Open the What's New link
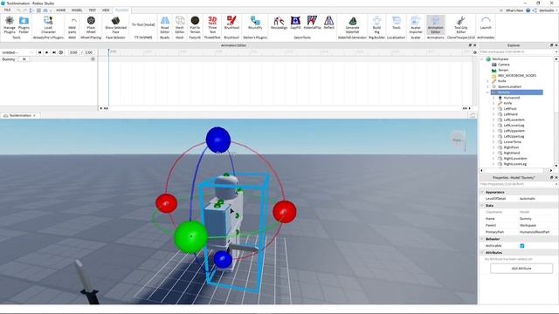This screenshot has width=559, height=314. 514,10
